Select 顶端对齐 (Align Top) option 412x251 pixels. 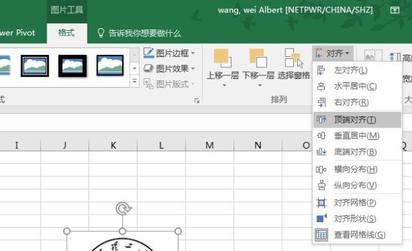[x=357, y=120]
